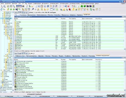Expand the Tools folder in tree
The height and width of the screenshot is (98, 126).
point(1,75)
